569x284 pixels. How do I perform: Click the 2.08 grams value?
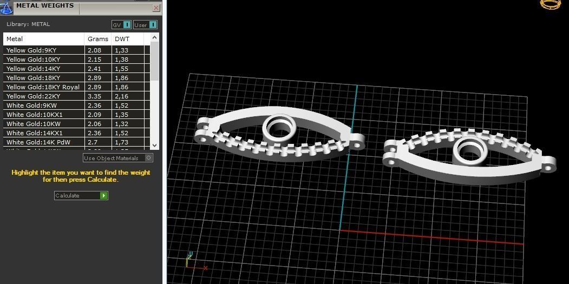[x=94, y=50]
